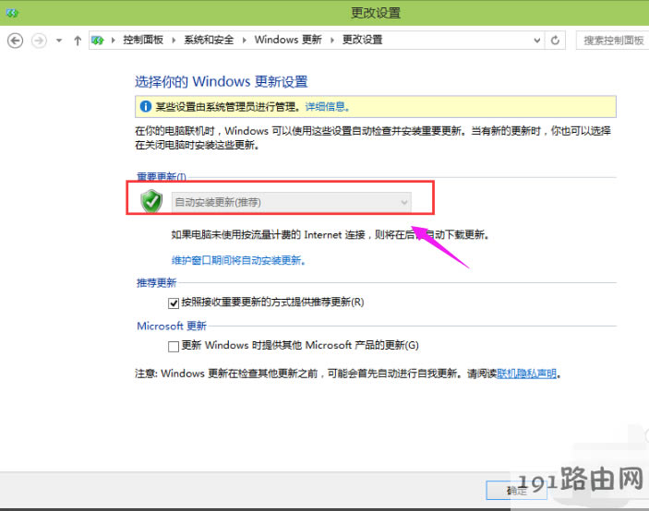Open the recent locations dropdown arrow
The image size is (649, 511).
click(59, 41)
